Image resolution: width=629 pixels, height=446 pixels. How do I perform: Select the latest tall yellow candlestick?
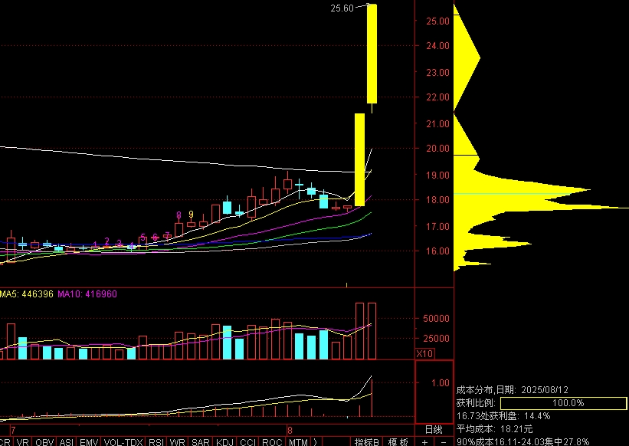pyautogui.click(x=372, y=54)
